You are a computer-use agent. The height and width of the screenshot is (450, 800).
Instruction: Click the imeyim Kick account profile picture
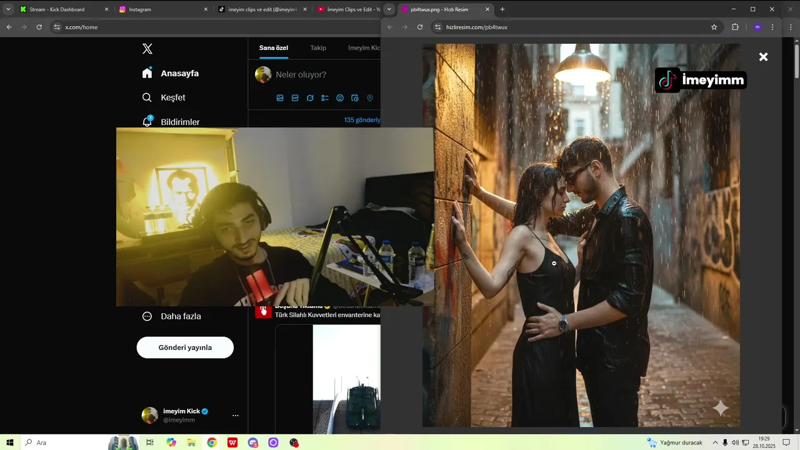150,416
